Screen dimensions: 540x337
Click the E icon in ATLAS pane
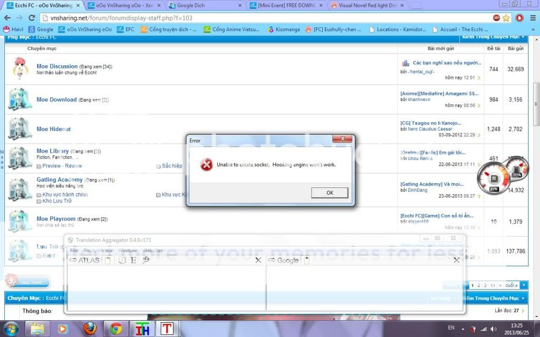coord(133,260)
